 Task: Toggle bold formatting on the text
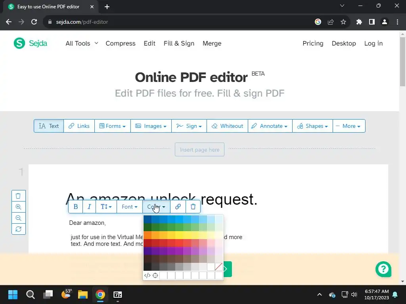76,207
